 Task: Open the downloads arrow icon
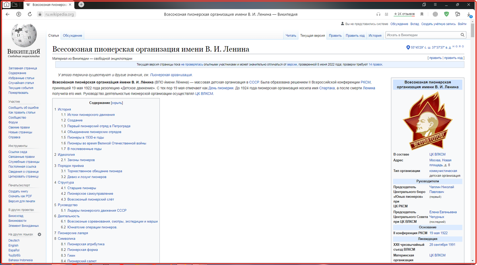click(470, 15)
